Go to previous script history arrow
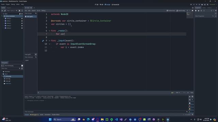218x122 pixels. 187,11
